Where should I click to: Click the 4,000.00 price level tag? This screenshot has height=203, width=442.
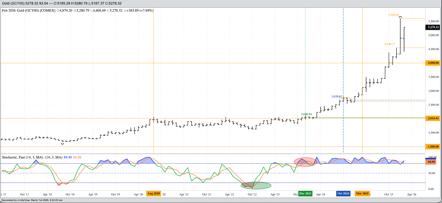(x=433, y=63)
